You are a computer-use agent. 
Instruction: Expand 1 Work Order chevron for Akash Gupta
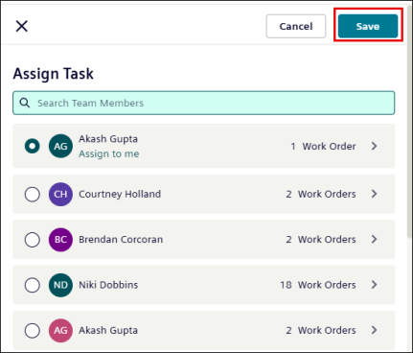375,146
